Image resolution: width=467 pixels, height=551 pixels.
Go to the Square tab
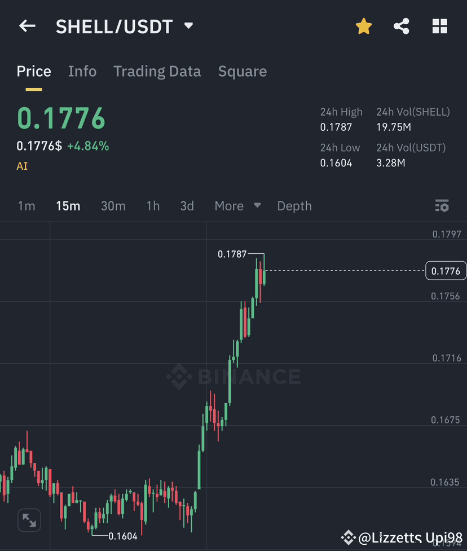click(242, 71)
